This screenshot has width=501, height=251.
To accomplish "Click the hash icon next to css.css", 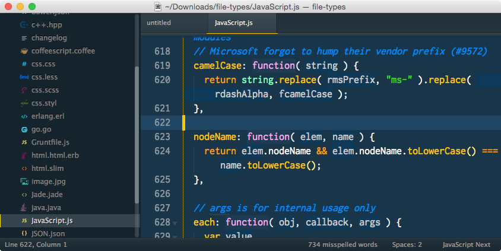I will point(24,64).
